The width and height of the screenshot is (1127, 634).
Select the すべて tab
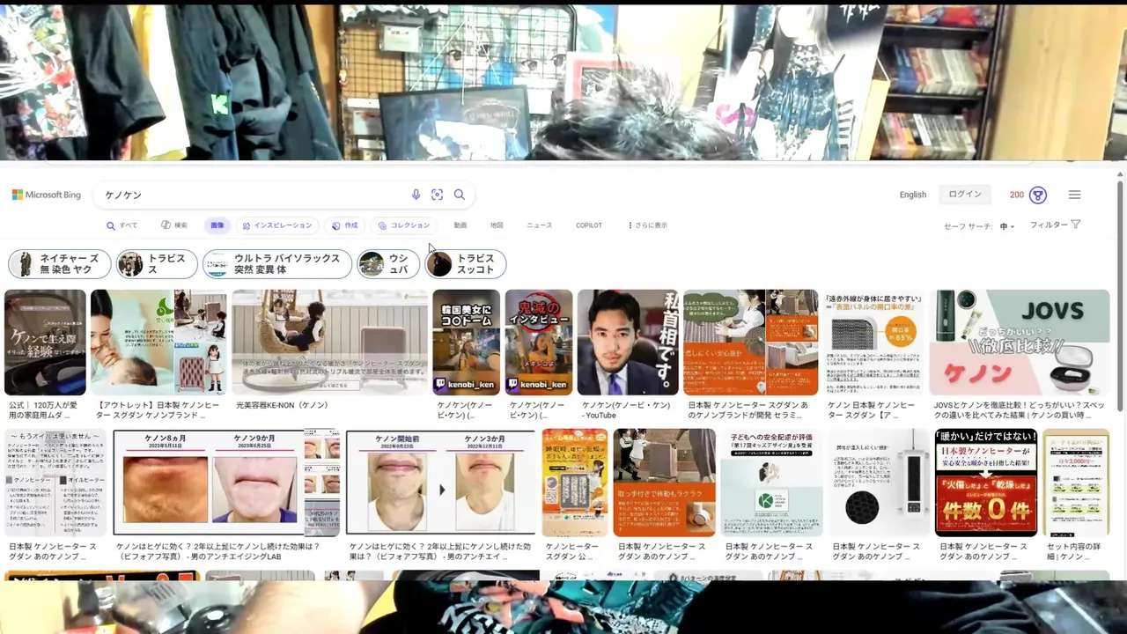[x=122, y=225]
